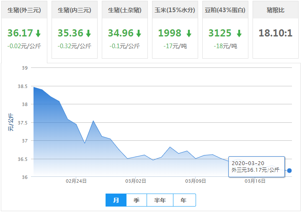
Task: Click the chart peak near 37.5
Action: coord(93,121)
